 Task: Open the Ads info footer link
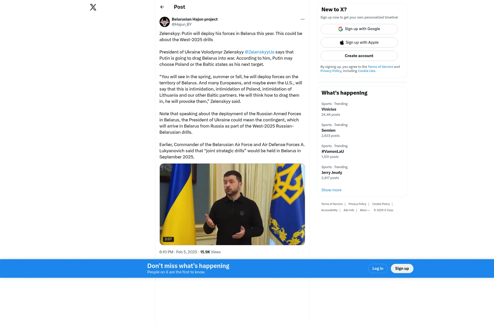point(349,210)
